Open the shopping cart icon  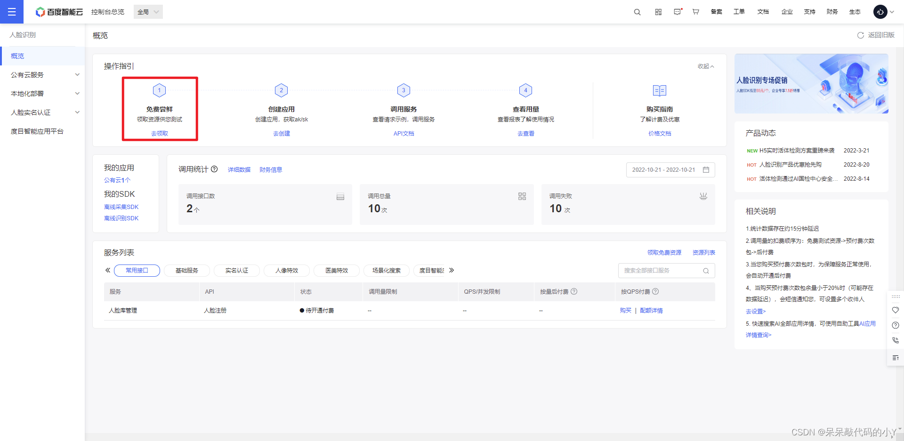[695, 12]
